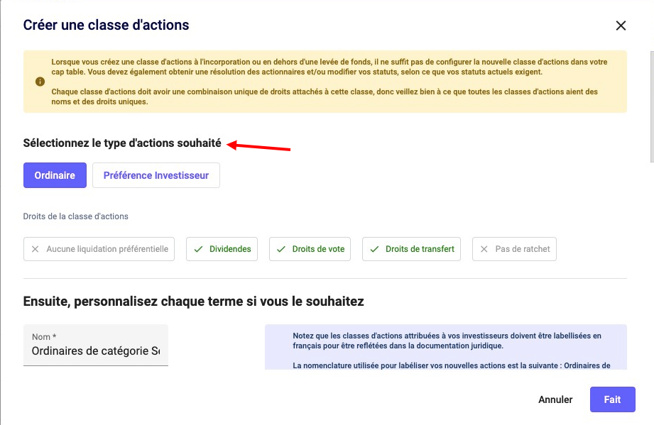Click the checkmark icon beside Dividendes

[198, 249]
